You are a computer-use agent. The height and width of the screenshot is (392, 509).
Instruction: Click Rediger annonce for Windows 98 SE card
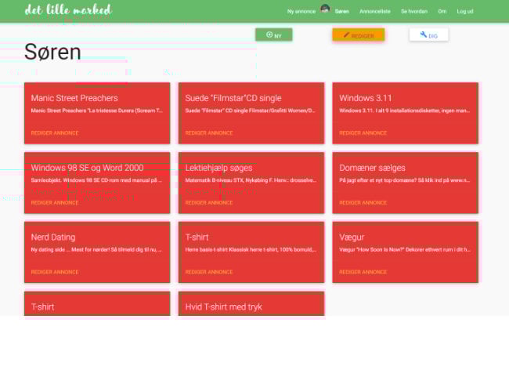(x=55, y=203)
